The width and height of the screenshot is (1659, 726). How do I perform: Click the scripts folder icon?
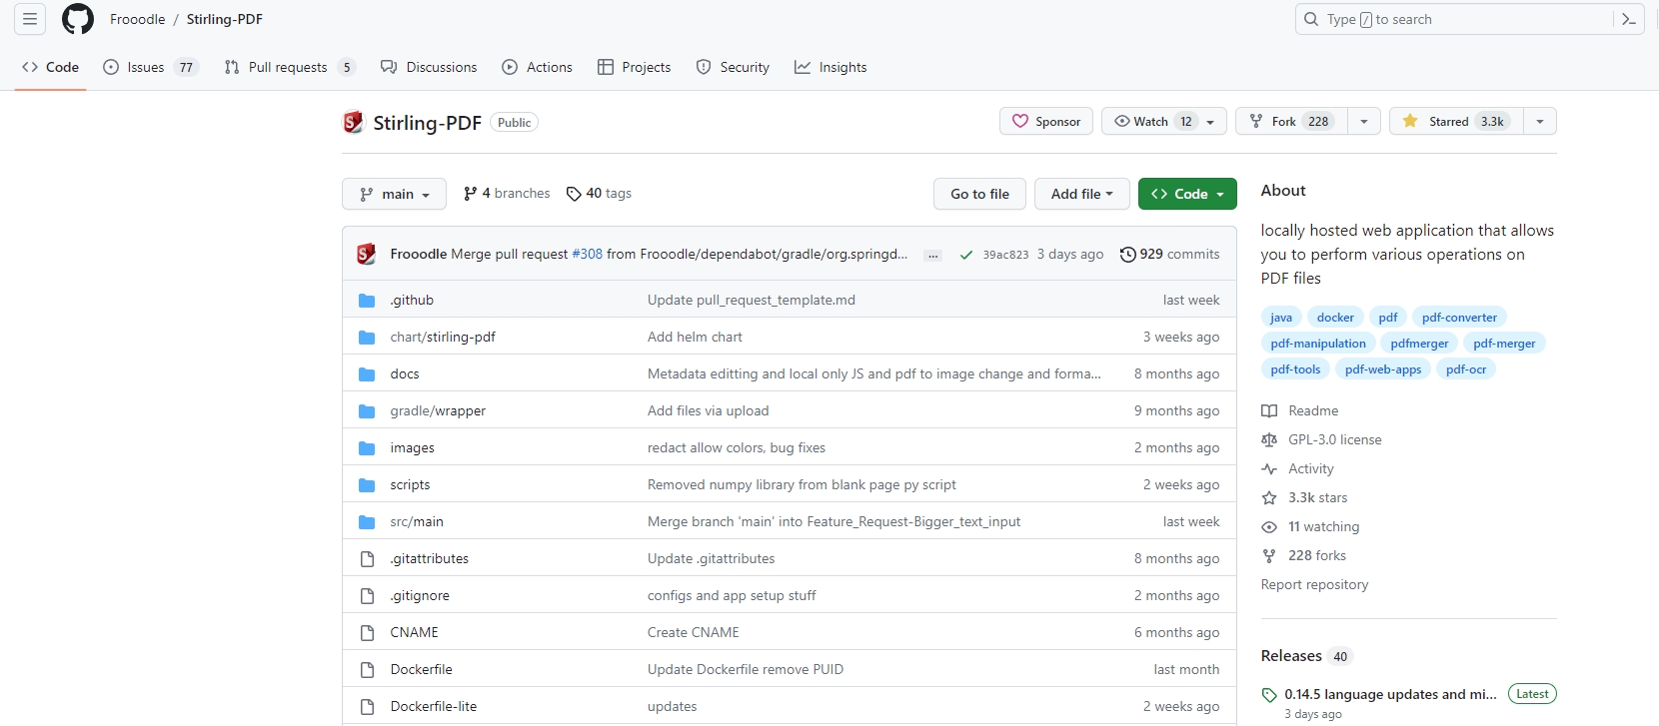tap(367, 485)
